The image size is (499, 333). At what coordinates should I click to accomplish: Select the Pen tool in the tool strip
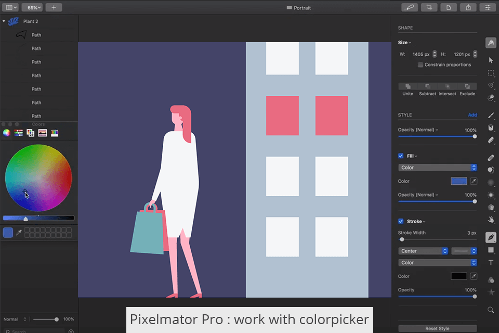tap(491, 237)
